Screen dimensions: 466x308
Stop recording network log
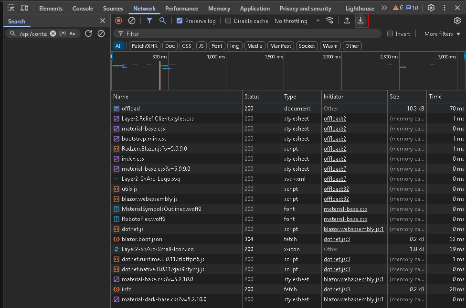click(x=118, y=21)
